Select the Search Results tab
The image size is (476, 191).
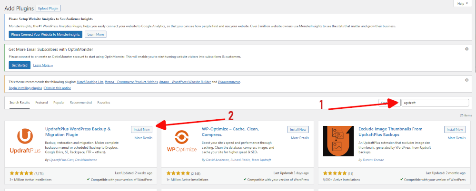click(20, 103)
